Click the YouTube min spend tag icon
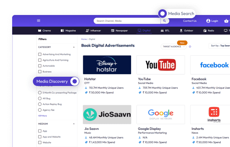This screenshot has width=230, height=147. (140, 92)
